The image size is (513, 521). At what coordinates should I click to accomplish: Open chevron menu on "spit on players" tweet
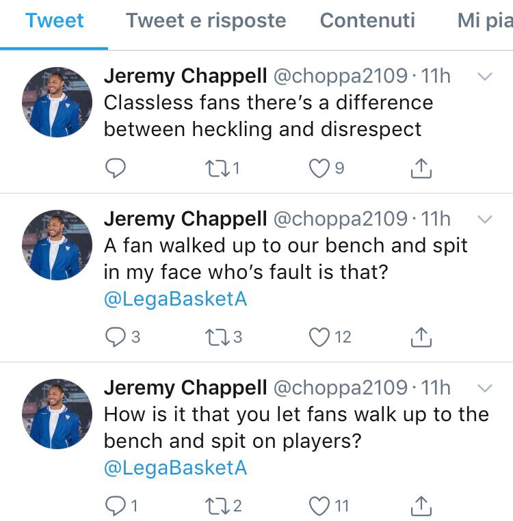pyautogui.click(x=484, y=388)
